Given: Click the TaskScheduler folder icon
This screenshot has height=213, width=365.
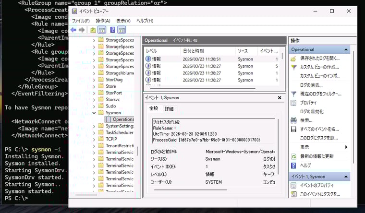Looking at the screenshot, I should coord(101,132).
